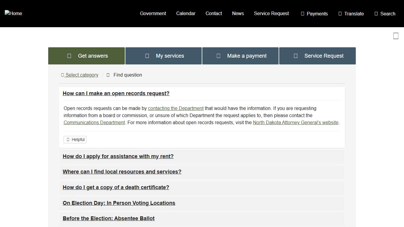Open the Government menu
The image size is (404, 227).
[x=153, y=13]
